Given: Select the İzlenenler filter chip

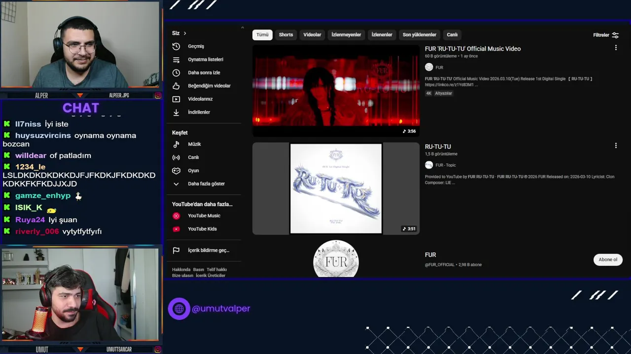Looking at the screenshot, I should point(382,35).
